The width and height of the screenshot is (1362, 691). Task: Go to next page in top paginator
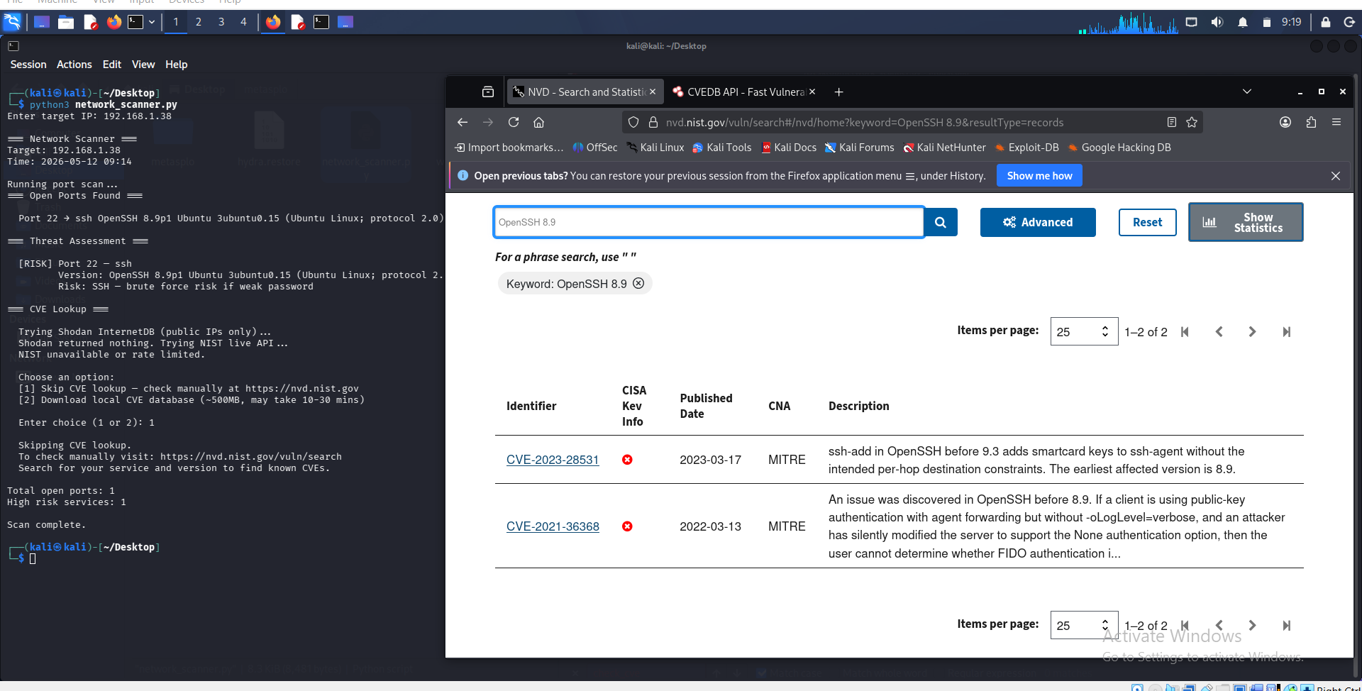click(1252, 331)
